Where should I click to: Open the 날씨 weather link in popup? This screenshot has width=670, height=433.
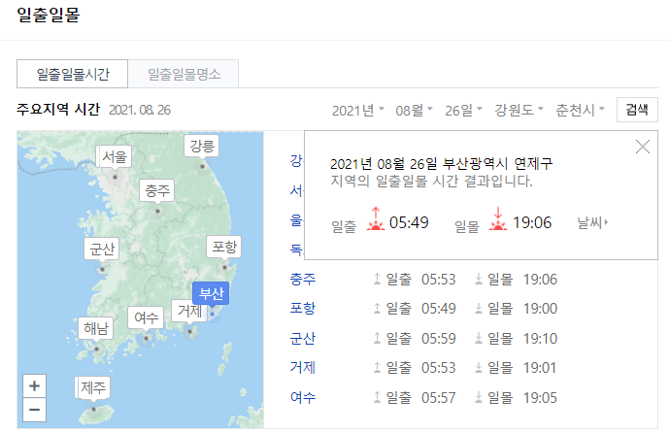pos(592,223)
